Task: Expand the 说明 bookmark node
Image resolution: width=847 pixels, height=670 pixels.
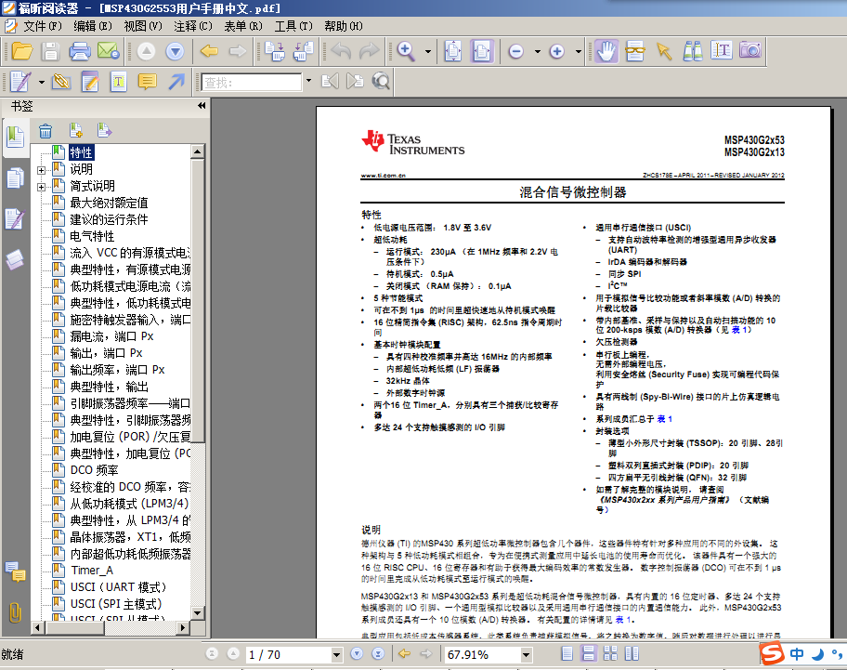Action: [41, 170]
